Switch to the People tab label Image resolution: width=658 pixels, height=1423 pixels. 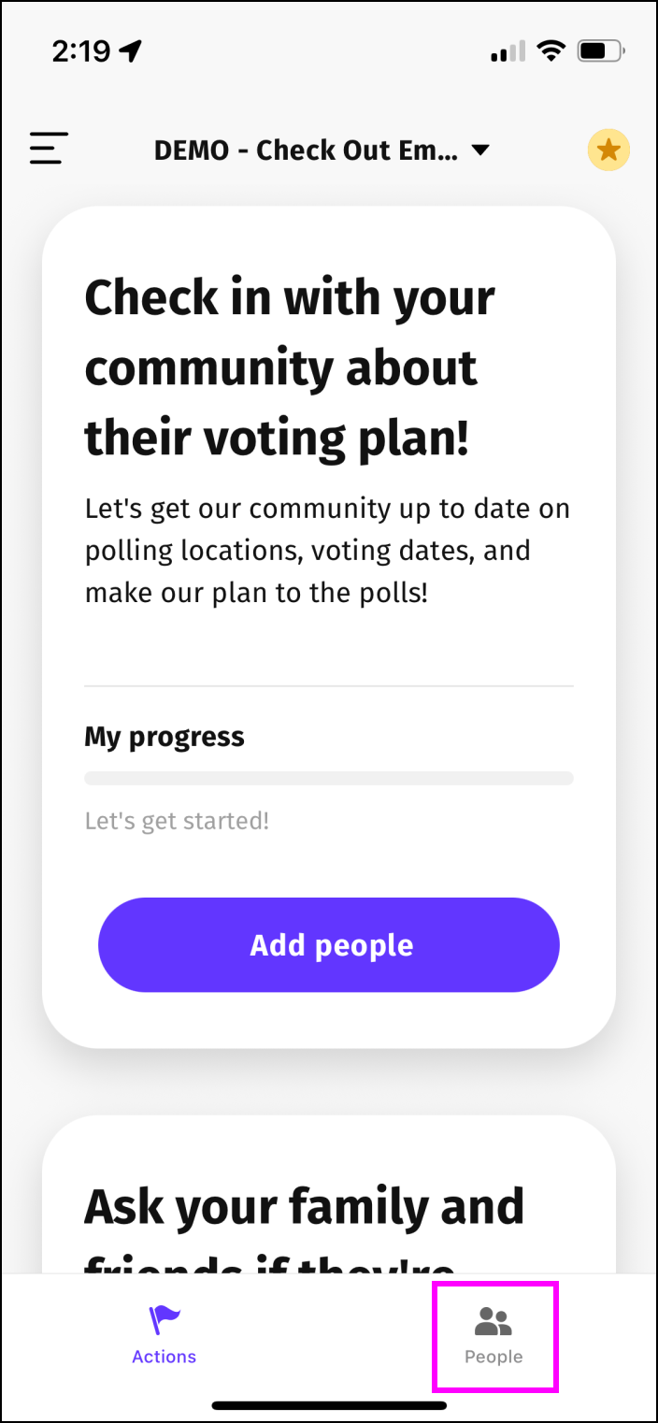click(493, 1357)
